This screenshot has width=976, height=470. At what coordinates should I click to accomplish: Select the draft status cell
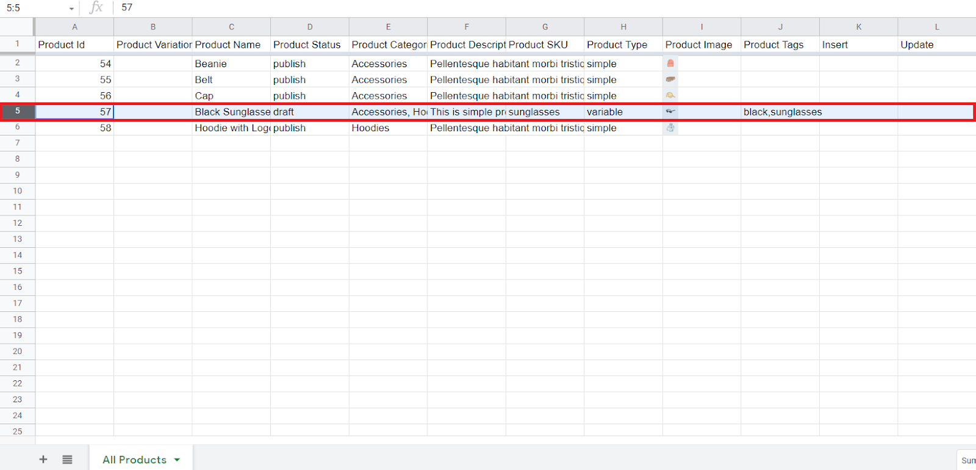click(x=310, y=112)
